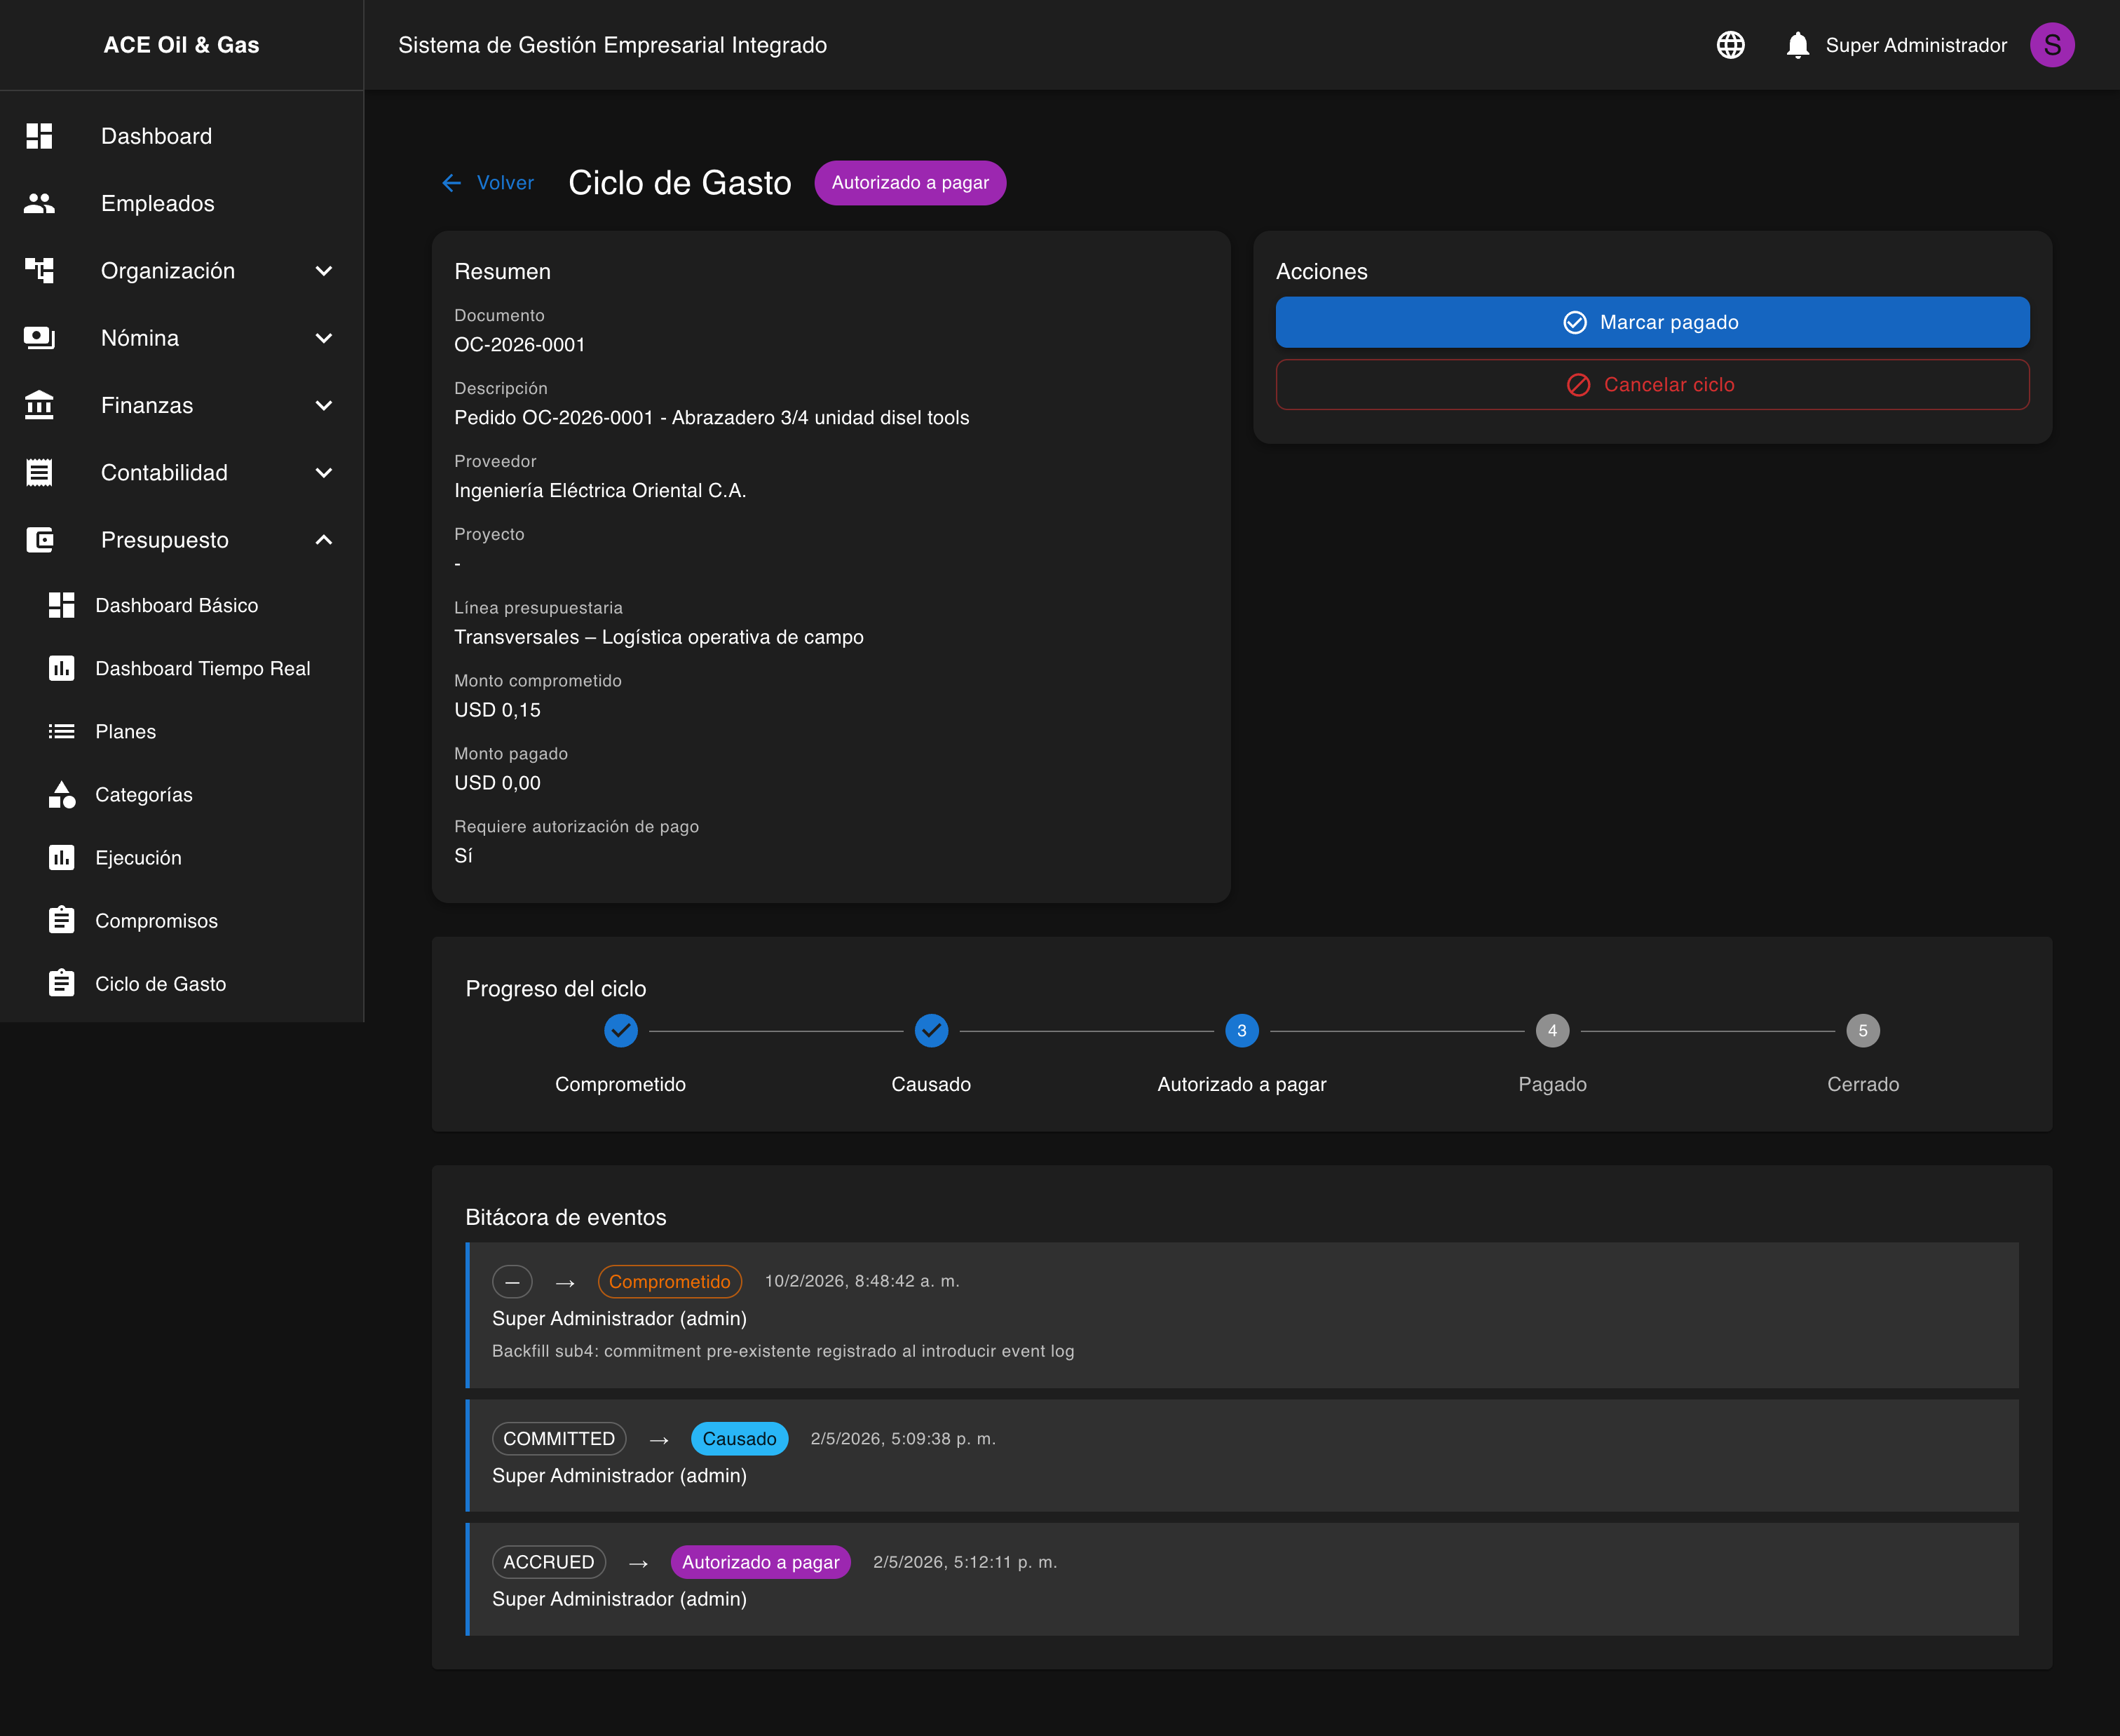
Task: Open the Planes submenu item
Action: (x=182, y=731)
